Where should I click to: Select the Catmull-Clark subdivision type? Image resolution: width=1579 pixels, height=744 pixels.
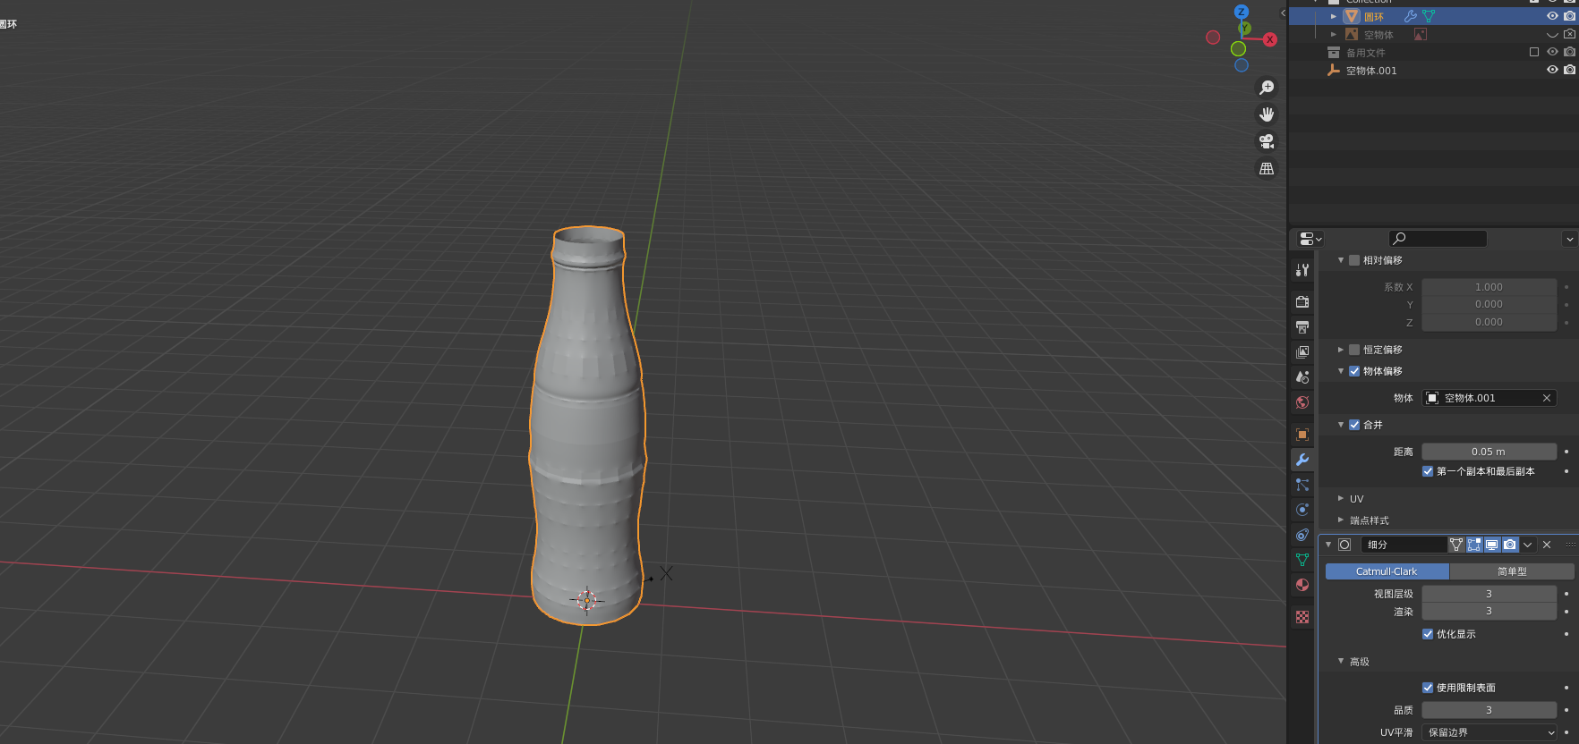click(x=1387, y=571)
